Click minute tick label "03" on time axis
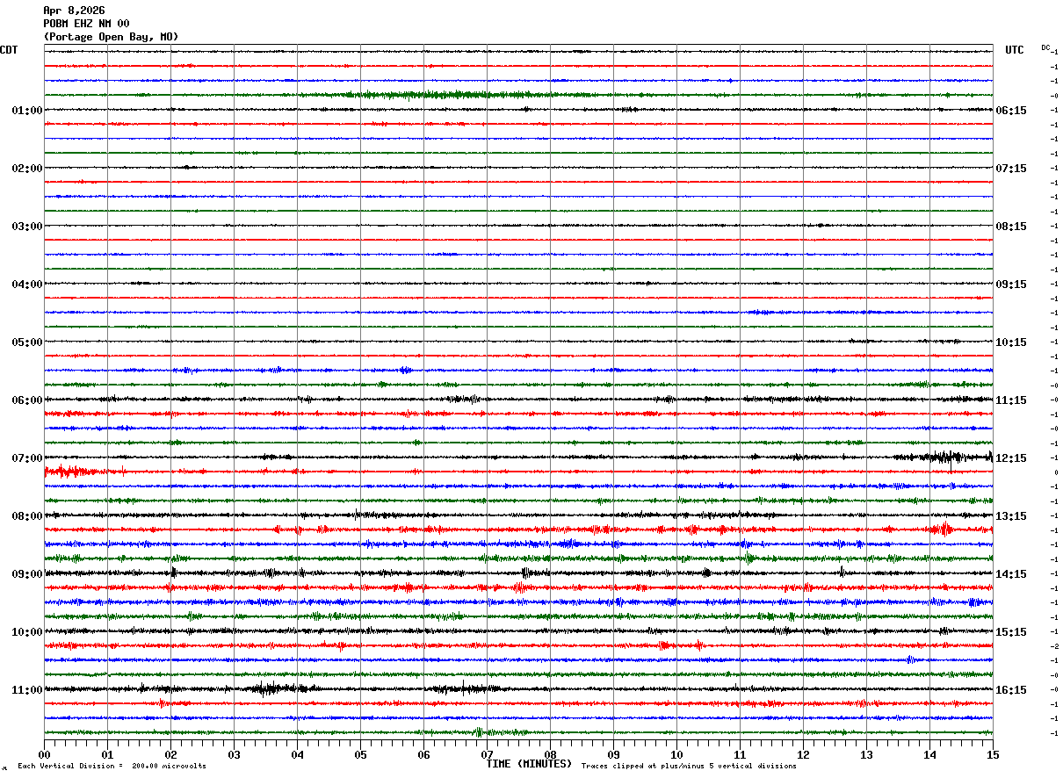1063x778 pixels. click(x=234, y=754)
